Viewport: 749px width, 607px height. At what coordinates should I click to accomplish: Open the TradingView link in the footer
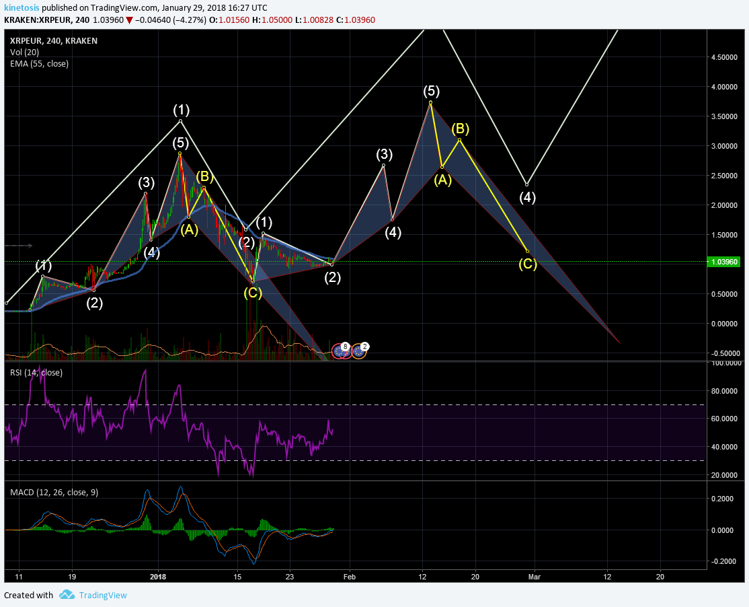103,595
